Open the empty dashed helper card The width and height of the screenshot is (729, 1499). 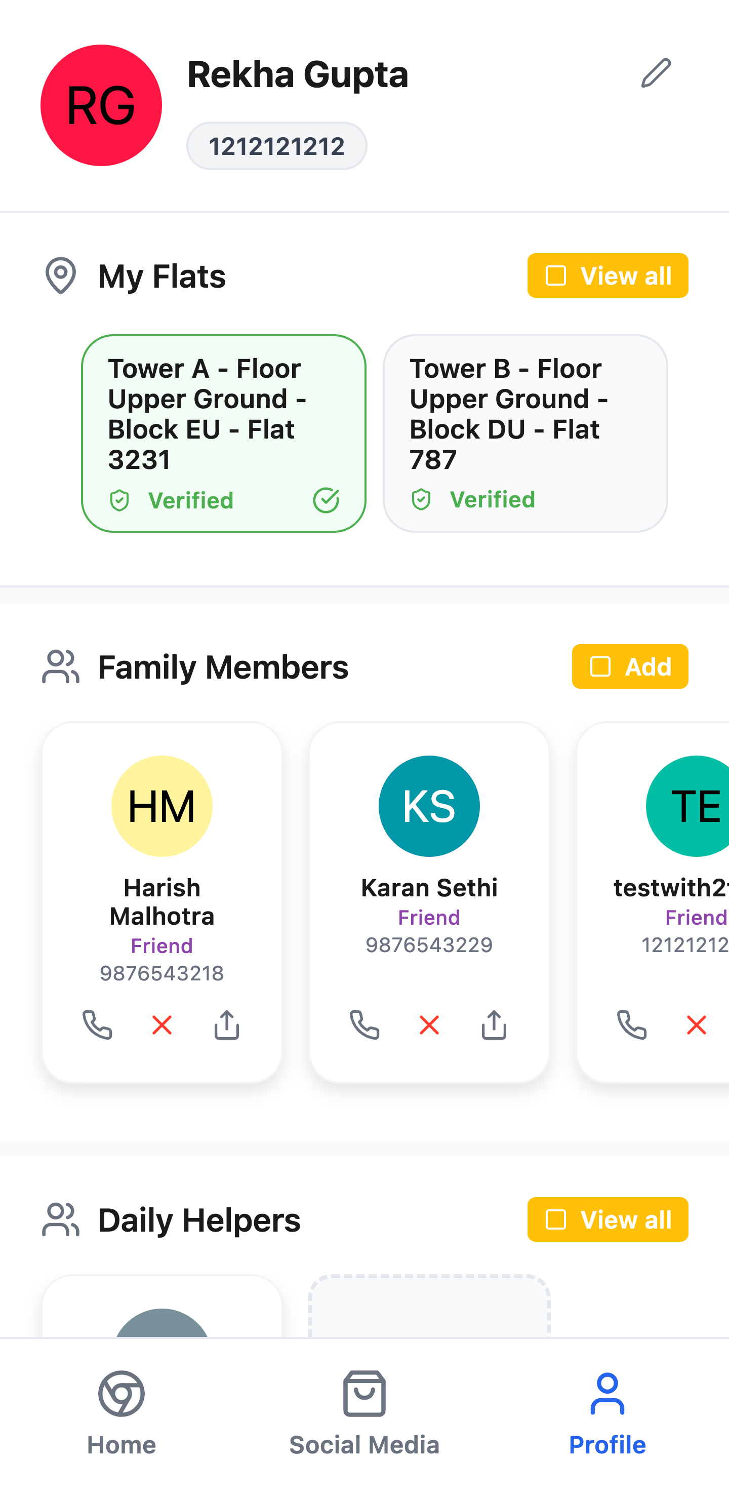pyautogui.click(x=429, y=1306)
